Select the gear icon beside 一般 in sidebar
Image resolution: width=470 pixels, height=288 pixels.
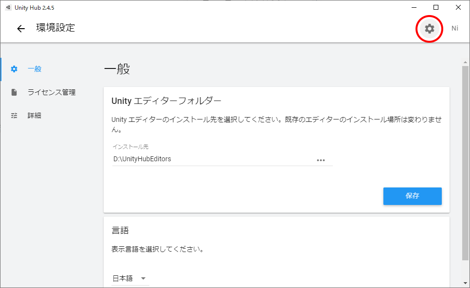pyautogui.click(x=14, y=69)
